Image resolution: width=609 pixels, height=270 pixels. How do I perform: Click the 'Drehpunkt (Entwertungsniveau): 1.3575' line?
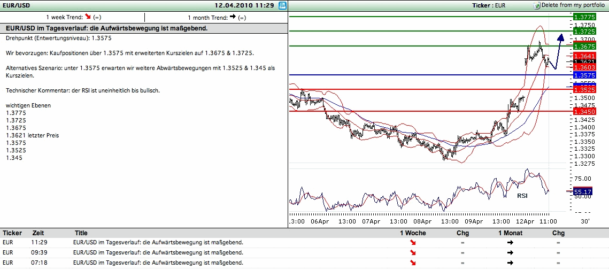[x=59, y=38]
